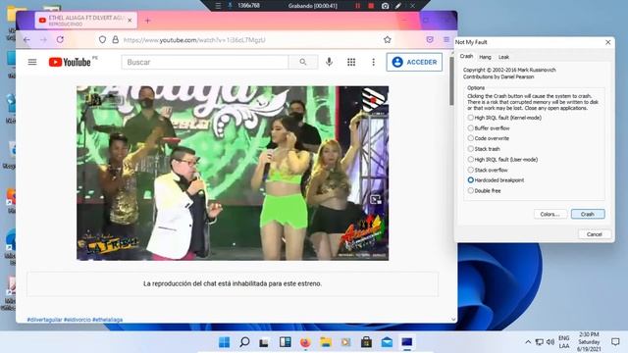Open the clock showing 2:30 PM

pos(589,342)
